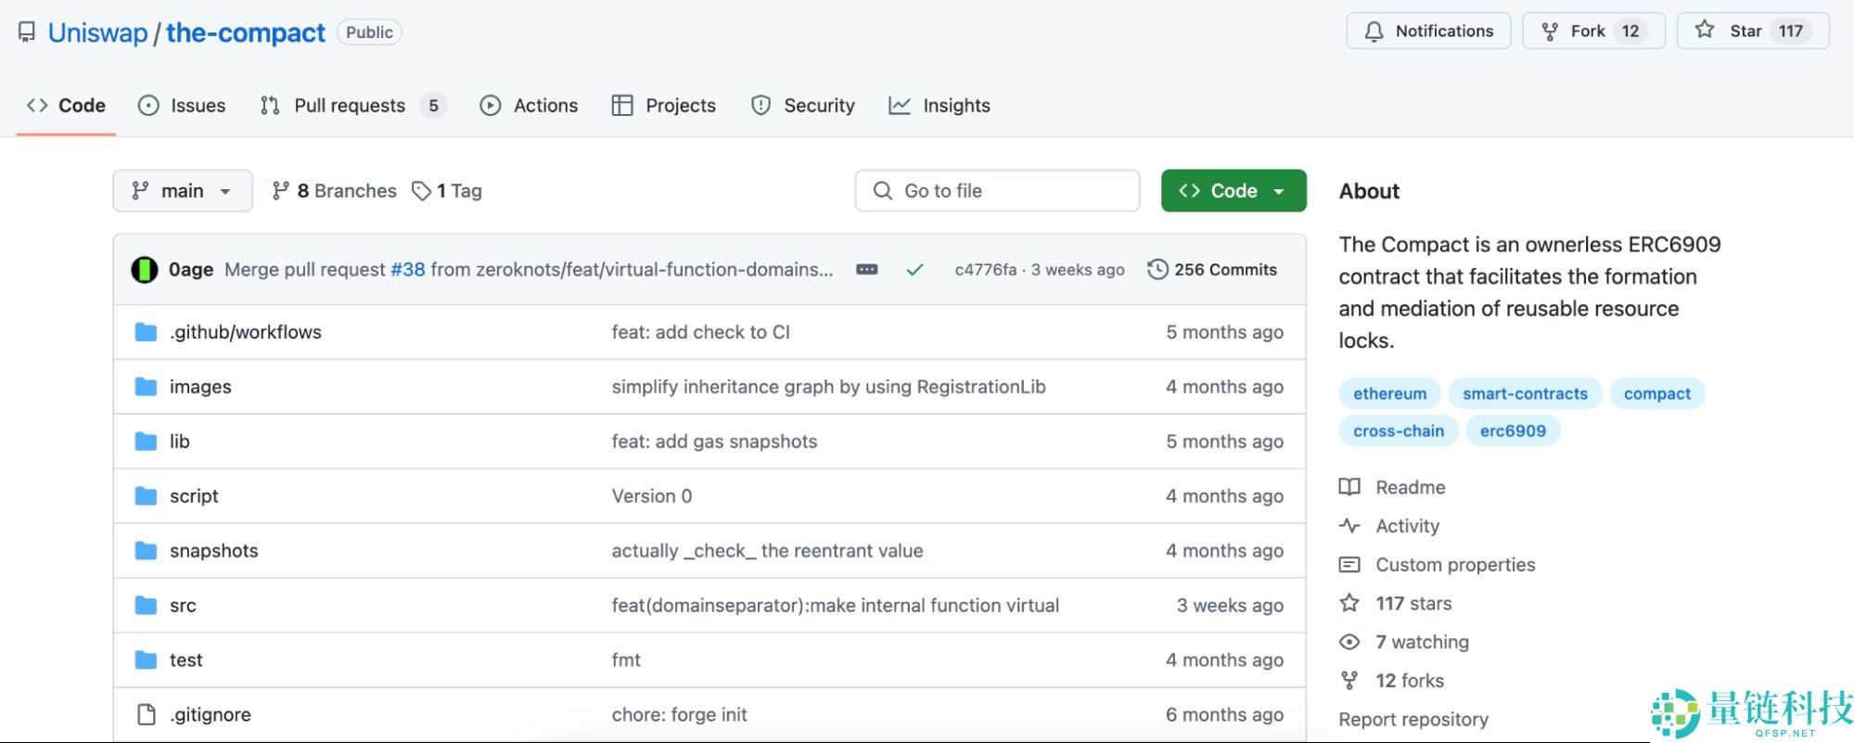This screenshot has width=1854, height=743.
Task: Click the commit status green checkmark icon
Action: [914, 270]
